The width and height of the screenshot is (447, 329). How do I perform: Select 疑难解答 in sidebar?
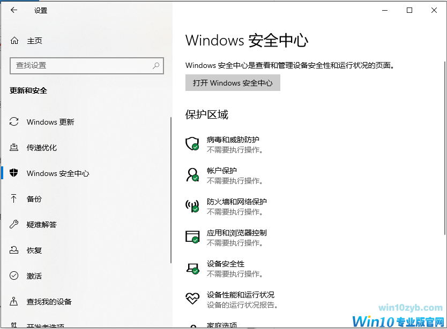(42, 225)
